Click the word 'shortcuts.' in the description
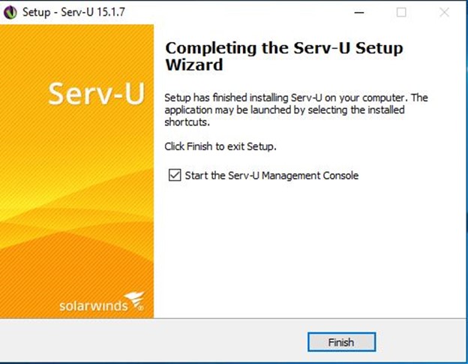 point(187,122)
